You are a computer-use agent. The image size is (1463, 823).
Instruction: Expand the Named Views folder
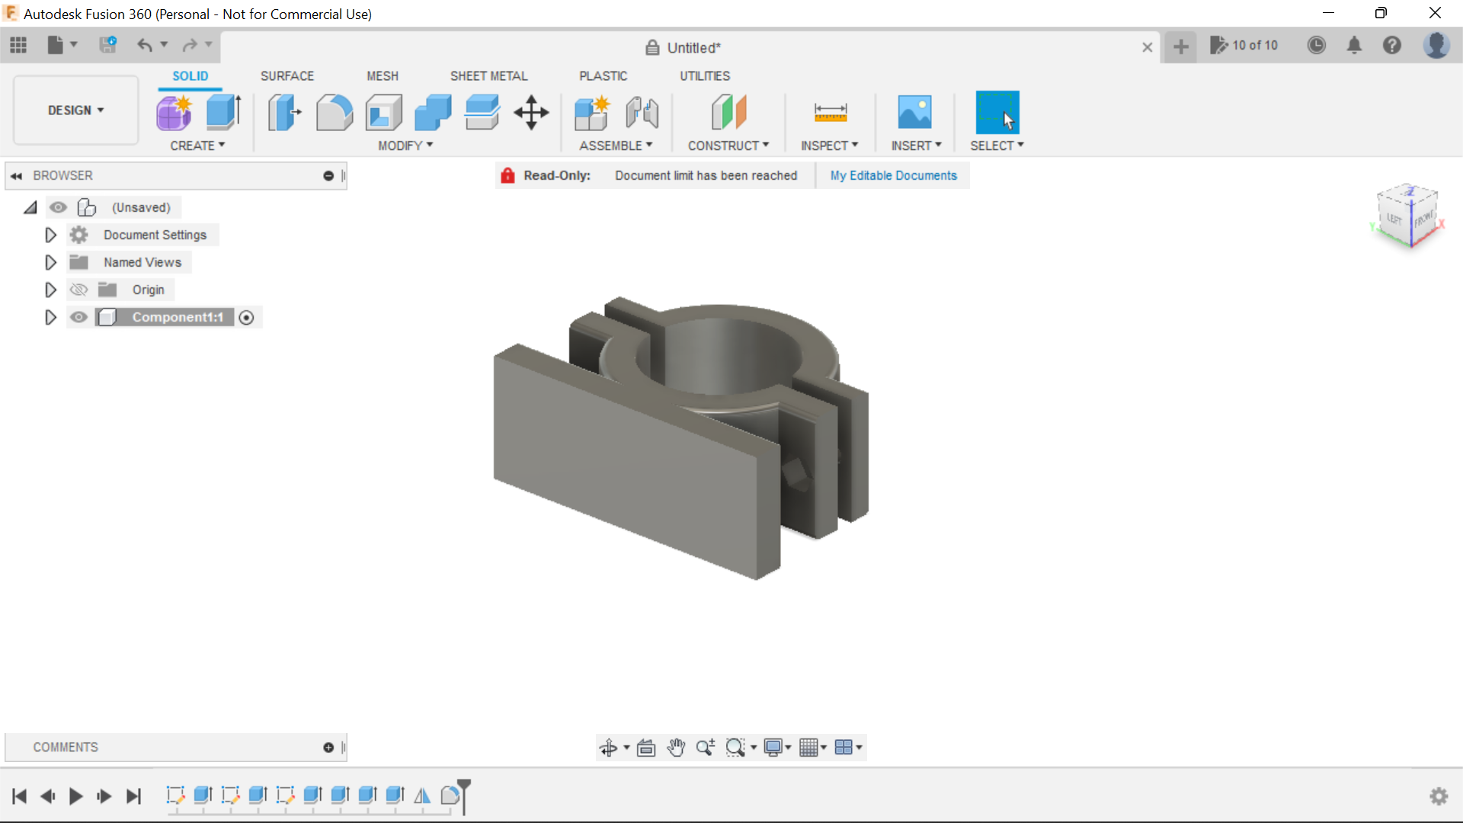tap(50, 262)
